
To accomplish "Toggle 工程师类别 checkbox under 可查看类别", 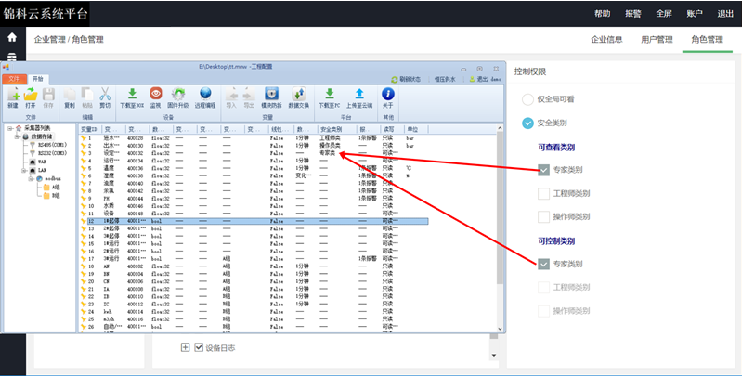I will 543,193.
